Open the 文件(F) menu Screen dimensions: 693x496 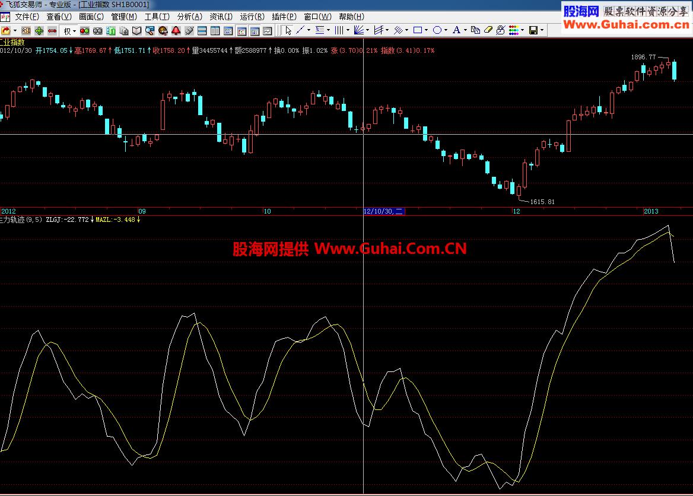(x=27, y=17)
